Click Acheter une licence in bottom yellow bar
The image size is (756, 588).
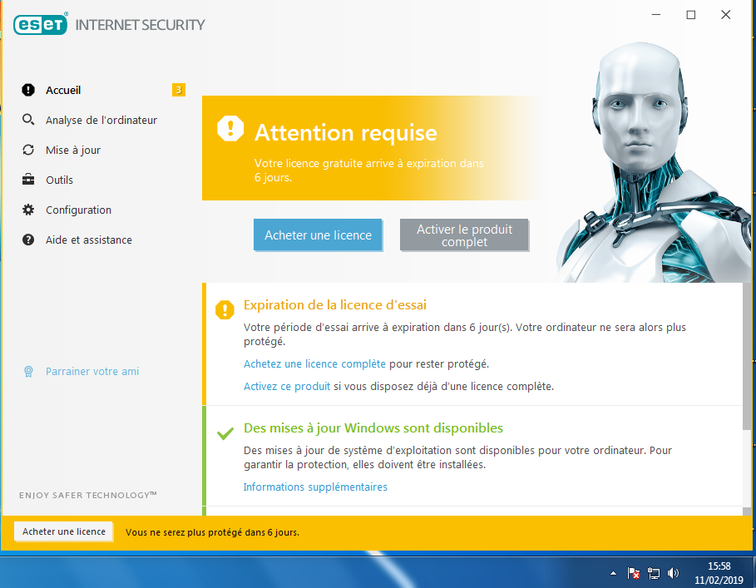coord(64,531)
